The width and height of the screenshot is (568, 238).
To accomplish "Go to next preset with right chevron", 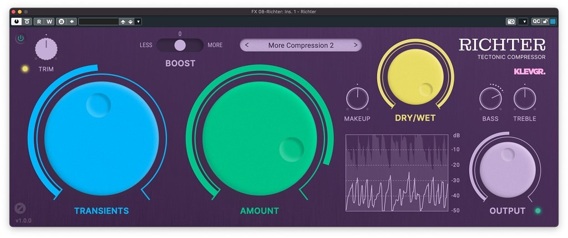I will tap(356, 45).
